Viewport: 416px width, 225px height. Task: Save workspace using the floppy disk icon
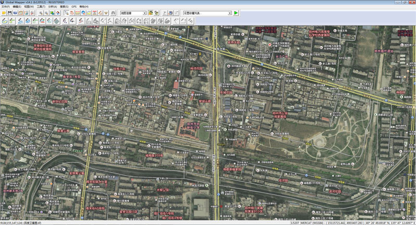point(9,13)
